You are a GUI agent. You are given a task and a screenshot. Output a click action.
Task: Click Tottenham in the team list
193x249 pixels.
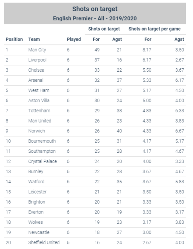(39, 111)
